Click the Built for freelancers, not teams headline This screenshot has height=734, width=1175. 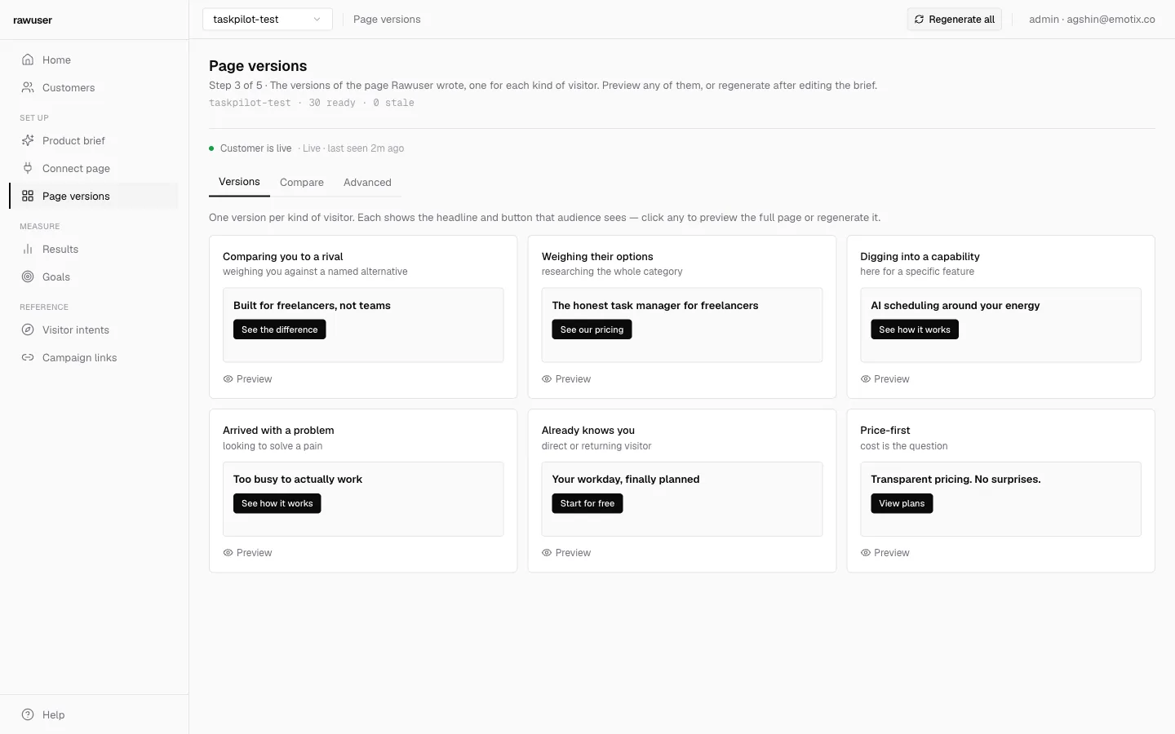(x=312, y=306)
